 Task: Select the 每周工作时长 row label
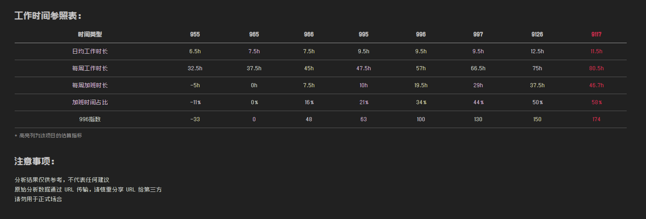(90, 68)
